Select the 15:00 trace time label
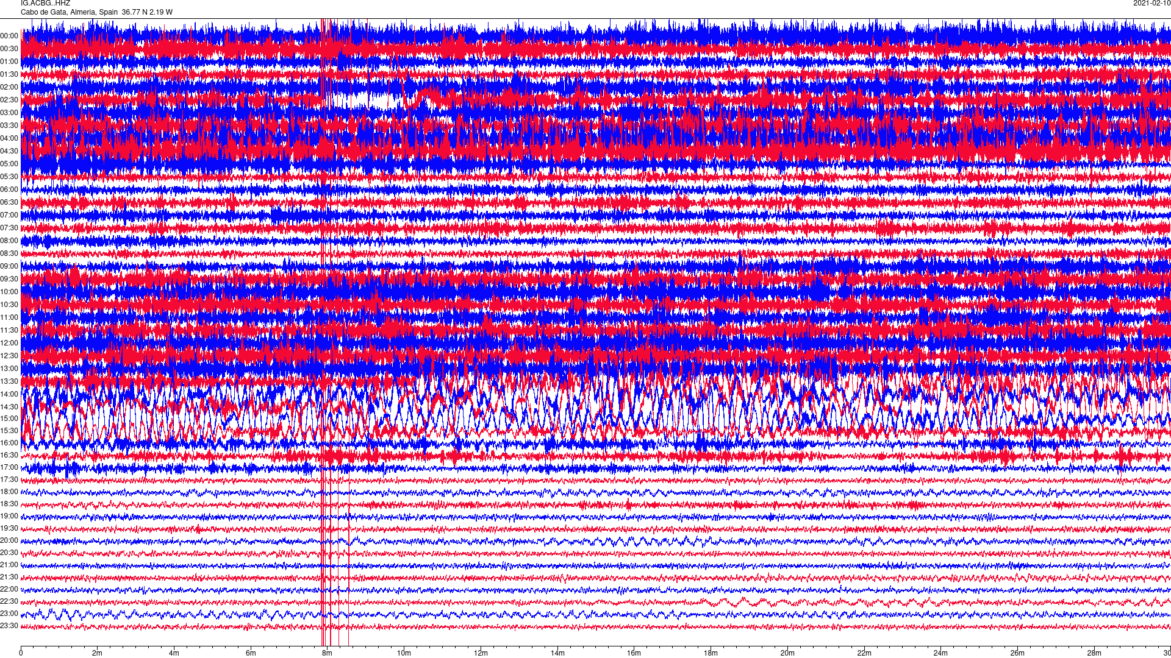This screenshot has width=1171, height=658. click(x=9, y=419)
